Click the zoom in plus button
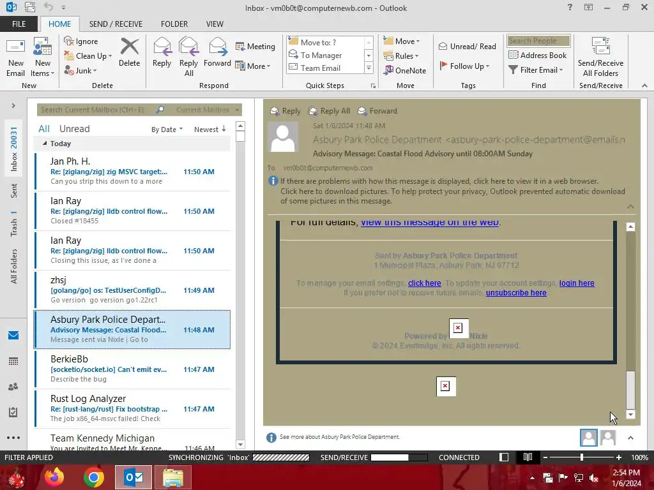 [618, 457]
